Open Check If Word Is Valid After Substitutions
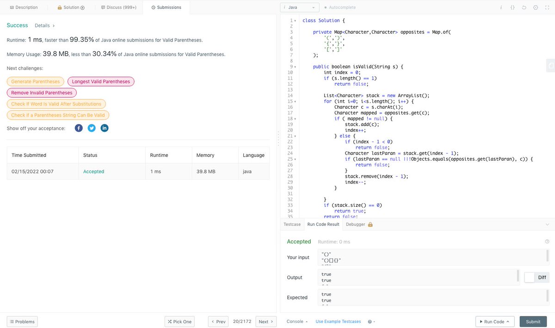This screenshot has height=328, width=555. (x=56, y=104)
